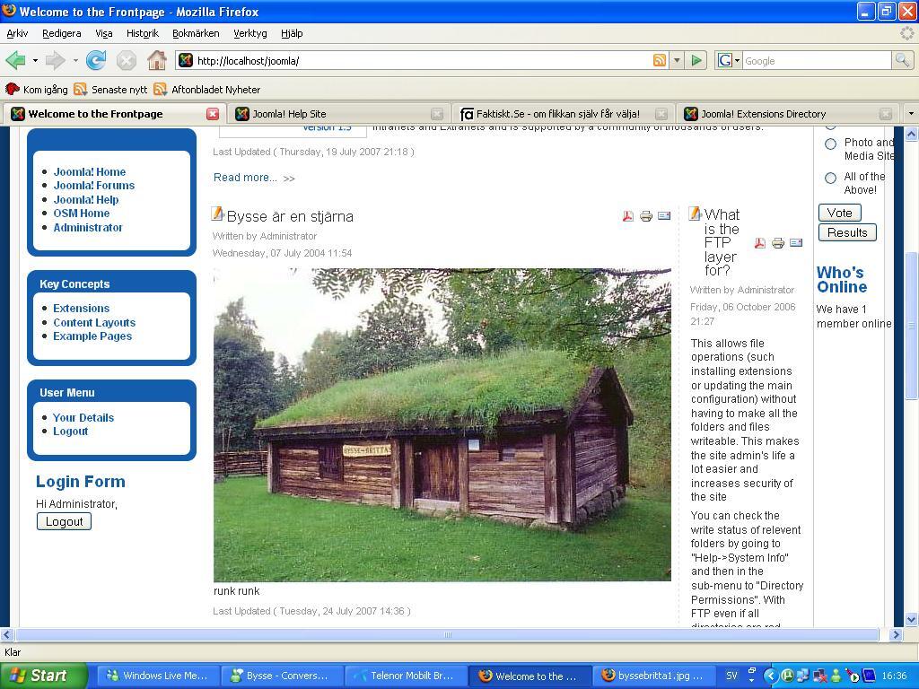This screenshot has height=689, width=919.
Task: Click the URL address field
Action: tap(422, 60)
